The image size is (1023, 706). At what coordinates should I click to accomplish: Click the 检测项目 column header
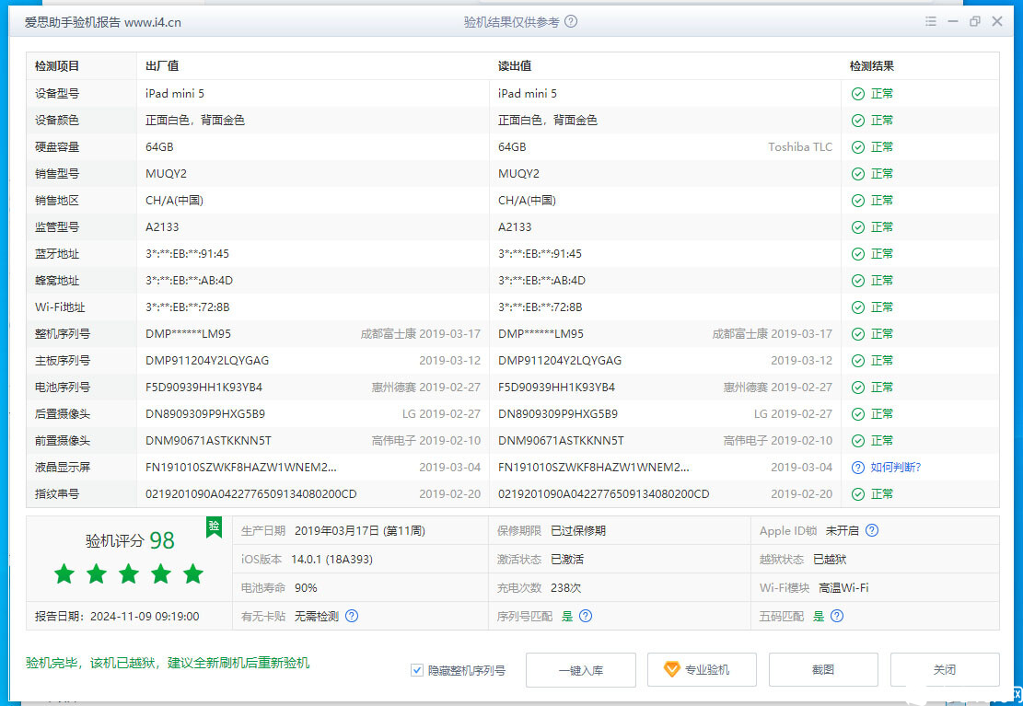pyautogui.click(x=57, y=66)
